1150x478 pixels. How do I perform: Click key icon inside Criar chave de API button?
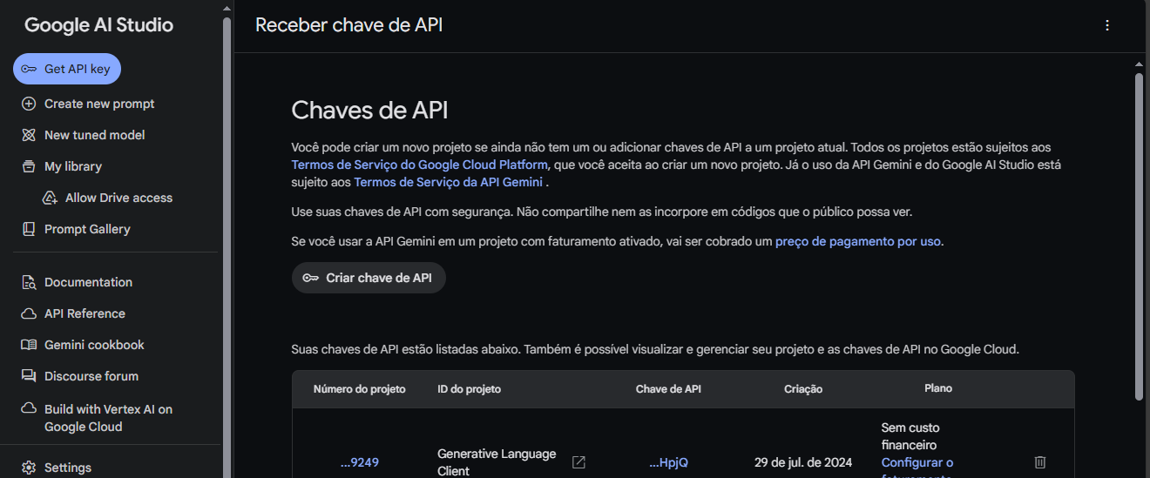click(x=311, y=278)
